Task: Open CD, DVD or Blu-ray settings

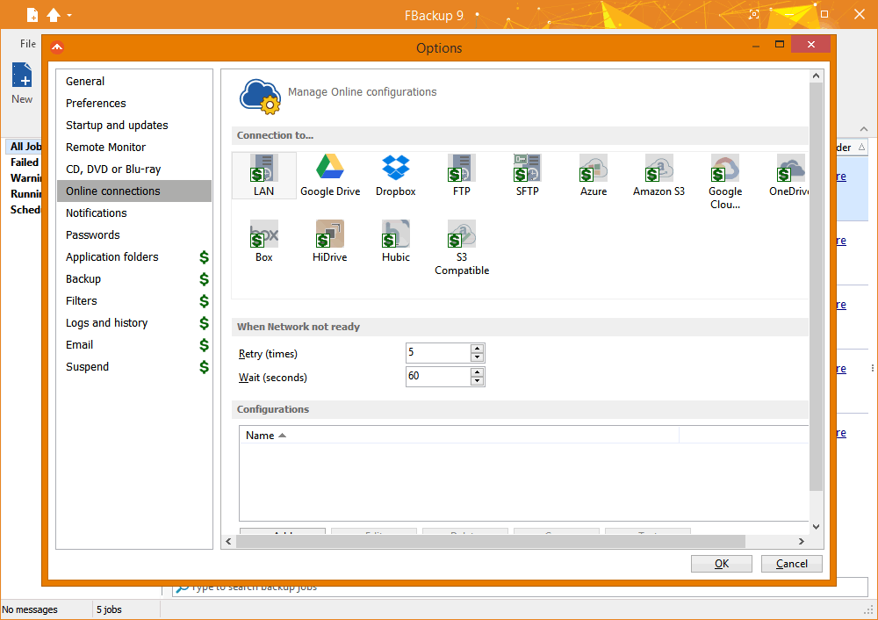Action: pyautogui.click(x=134, y=169)
